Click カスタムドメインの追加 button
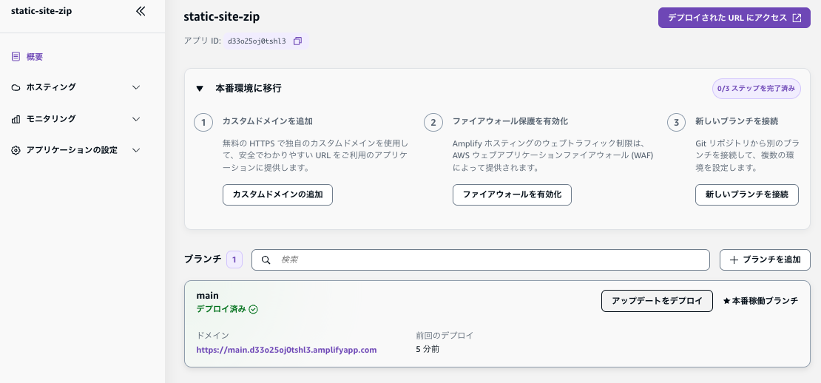The width and height of the screenshot is (821, 383). tap(277, 194)
